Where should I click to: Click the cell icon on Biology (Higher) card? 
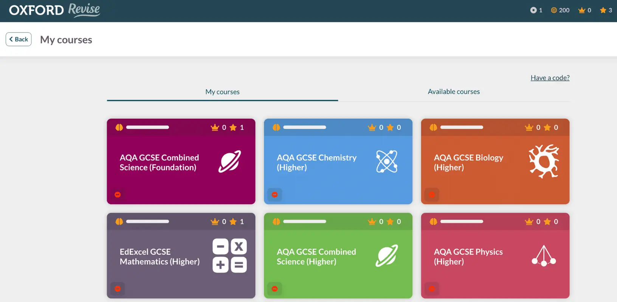[544, 162]
